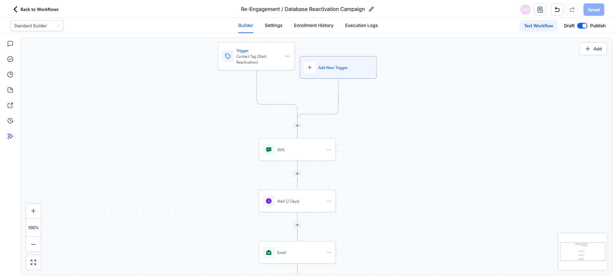This screenshot has width=616, height=279.
Task: Open the external link sidebar icon
Action: pyautogui.click(x=10, y=105)
